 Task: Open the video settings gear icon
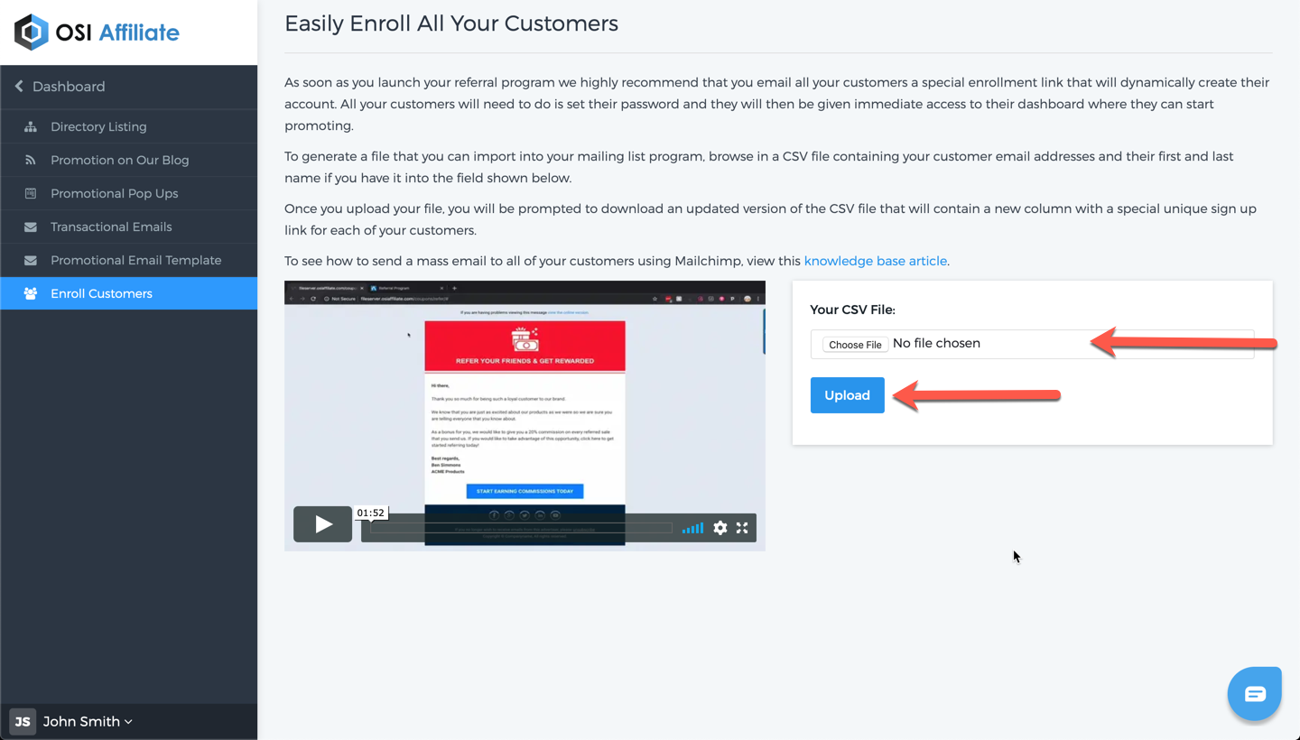pyautogui.click(x=720, y=528)
